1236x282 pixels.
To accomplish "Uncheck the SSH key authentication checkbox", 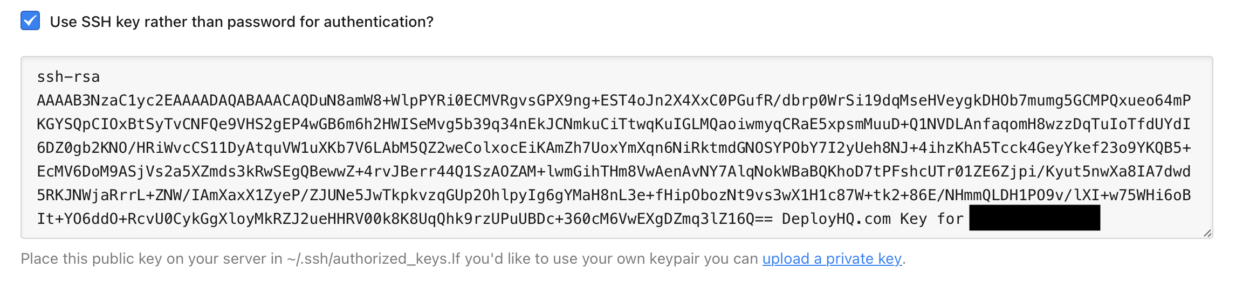I will 30,22.
